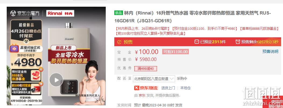283x108 pixels.
Task: Click the red 京东 seller link
Action: tap(142, 96)
